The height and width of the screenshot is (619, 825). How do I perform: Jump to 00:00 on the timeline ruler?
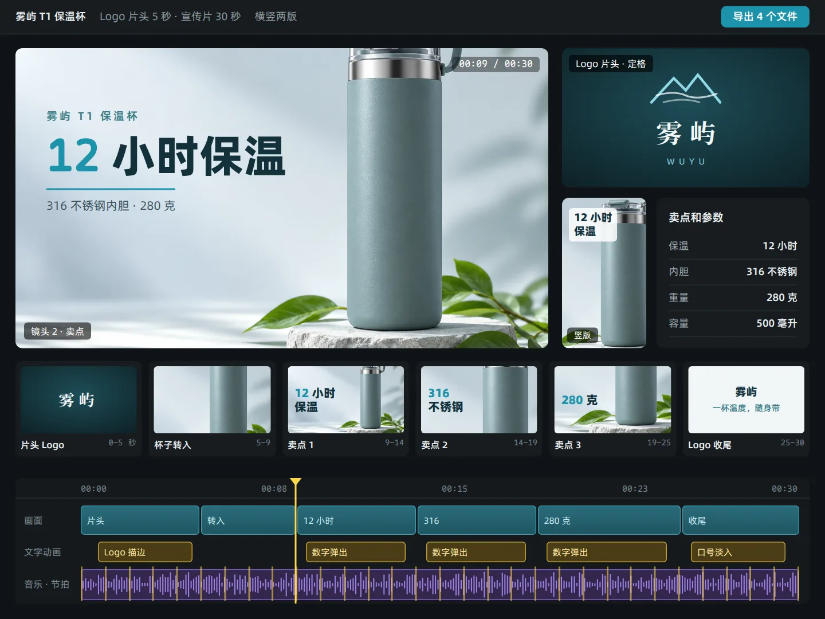click(x=93, y=489)
